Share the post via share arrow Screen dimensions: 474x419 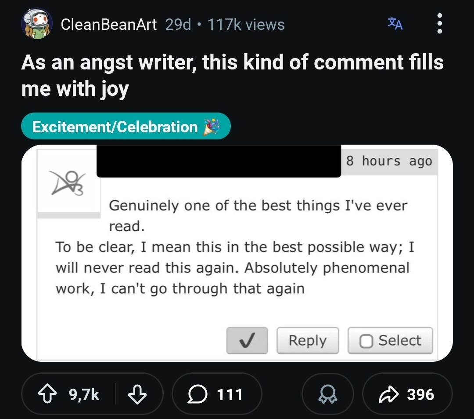pyautogui.click(x=388, y=394)
